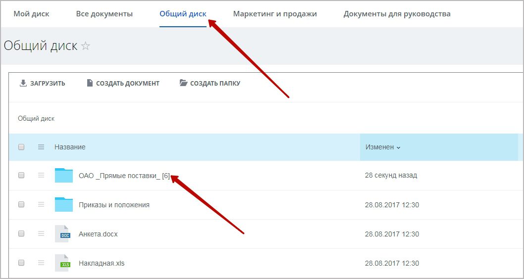Image resolution: width=524 pixels, height=279 pixels.
Task: Switch to the Мой диск tab
Action: tap(31, 14)
